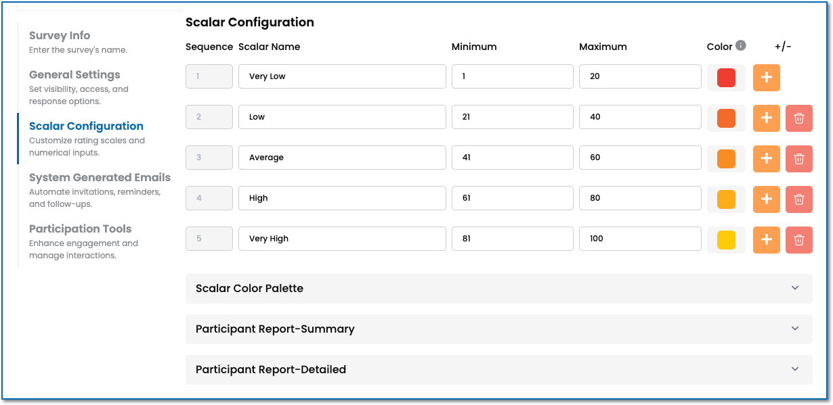Delete the Average scalar row
This screenshot has width=833, height=405.
[x=798, y=158]
